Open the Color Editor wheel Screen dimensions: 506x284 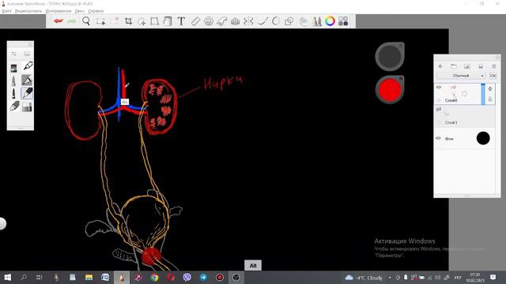pos(330,21)
